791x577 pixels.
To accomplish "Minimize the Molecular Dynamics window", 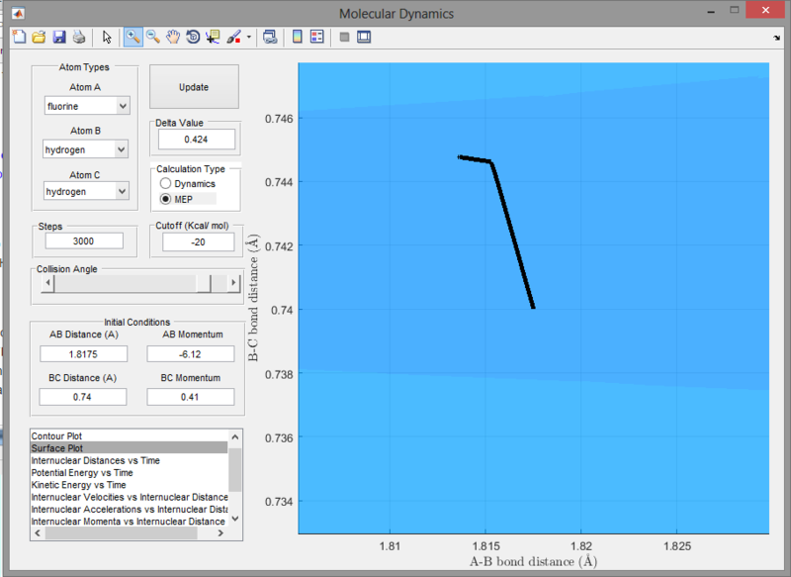I will click(x=711, y=12).
